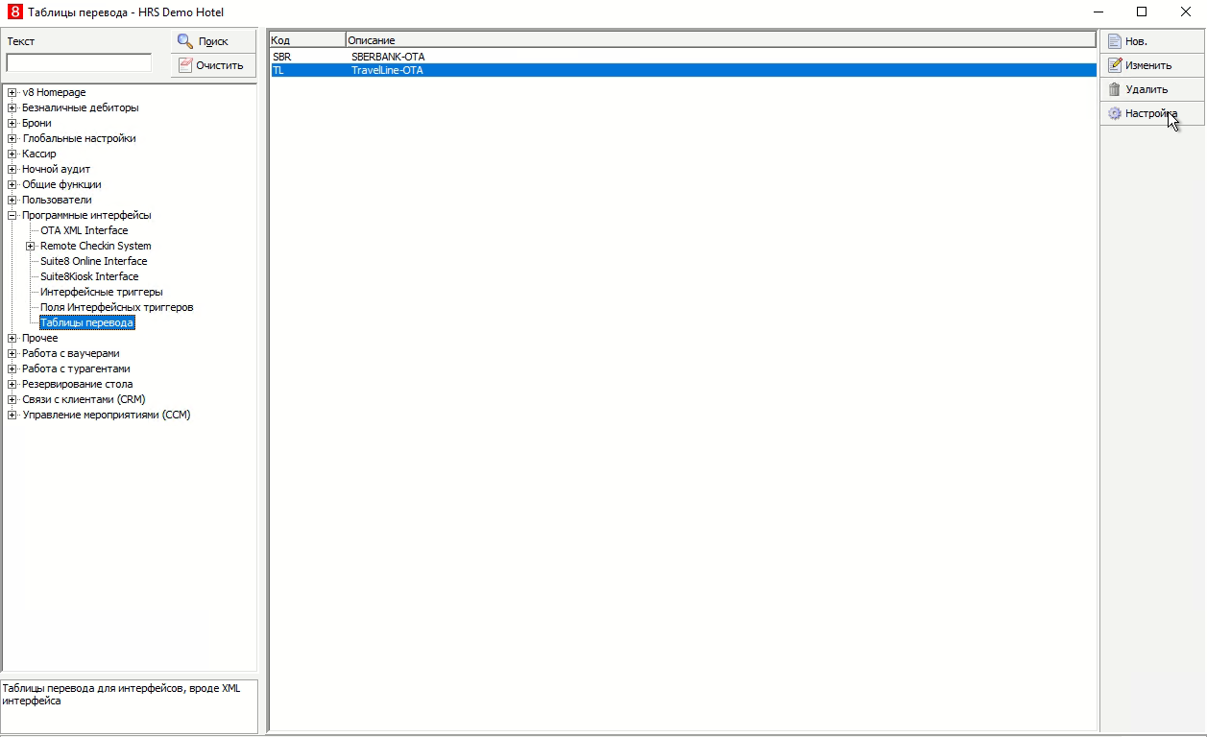1207x737 pixels.
Task: Select Таблицы перевода tree item
Action: point(87,322)
